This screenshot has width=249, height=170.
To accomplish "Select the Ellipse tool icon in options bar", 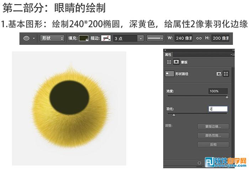I will [26, 38].
